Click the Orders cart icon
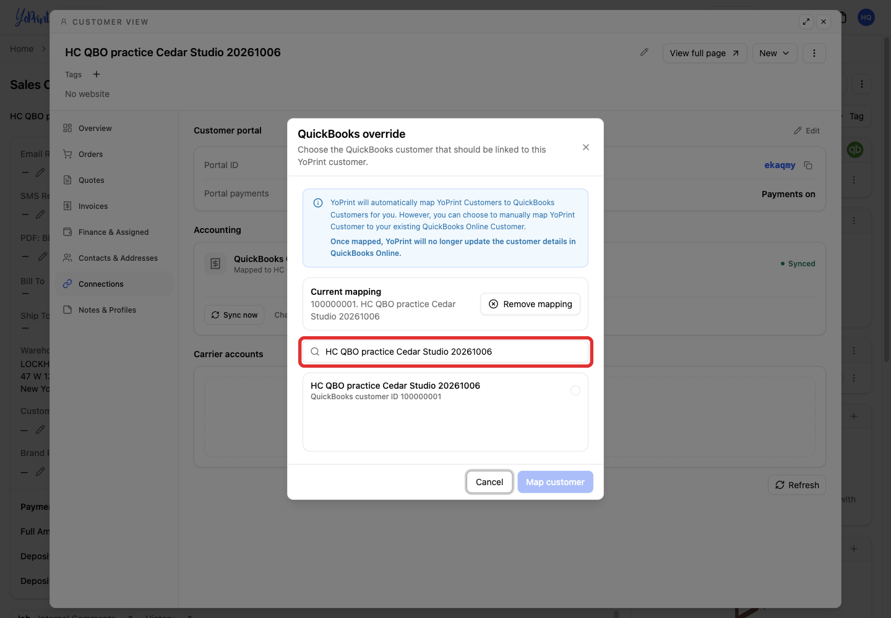This screenshot has width=891, height=618. click(x=67, y=154)
